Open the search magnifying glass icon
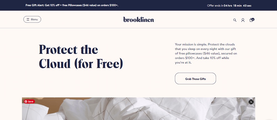 [x=235, y=20]
